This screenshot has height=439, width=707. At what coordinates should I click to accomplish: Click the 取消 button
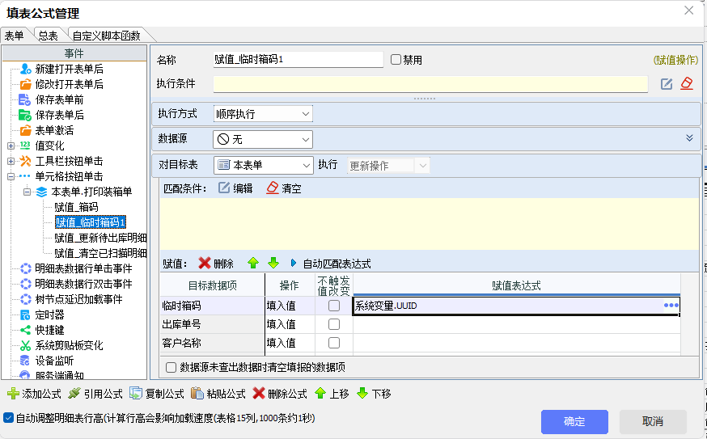[653, 421]
